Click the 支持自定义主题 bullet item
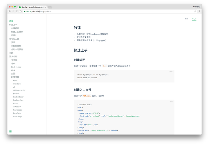Screen dimensions: 209x145 84,37
